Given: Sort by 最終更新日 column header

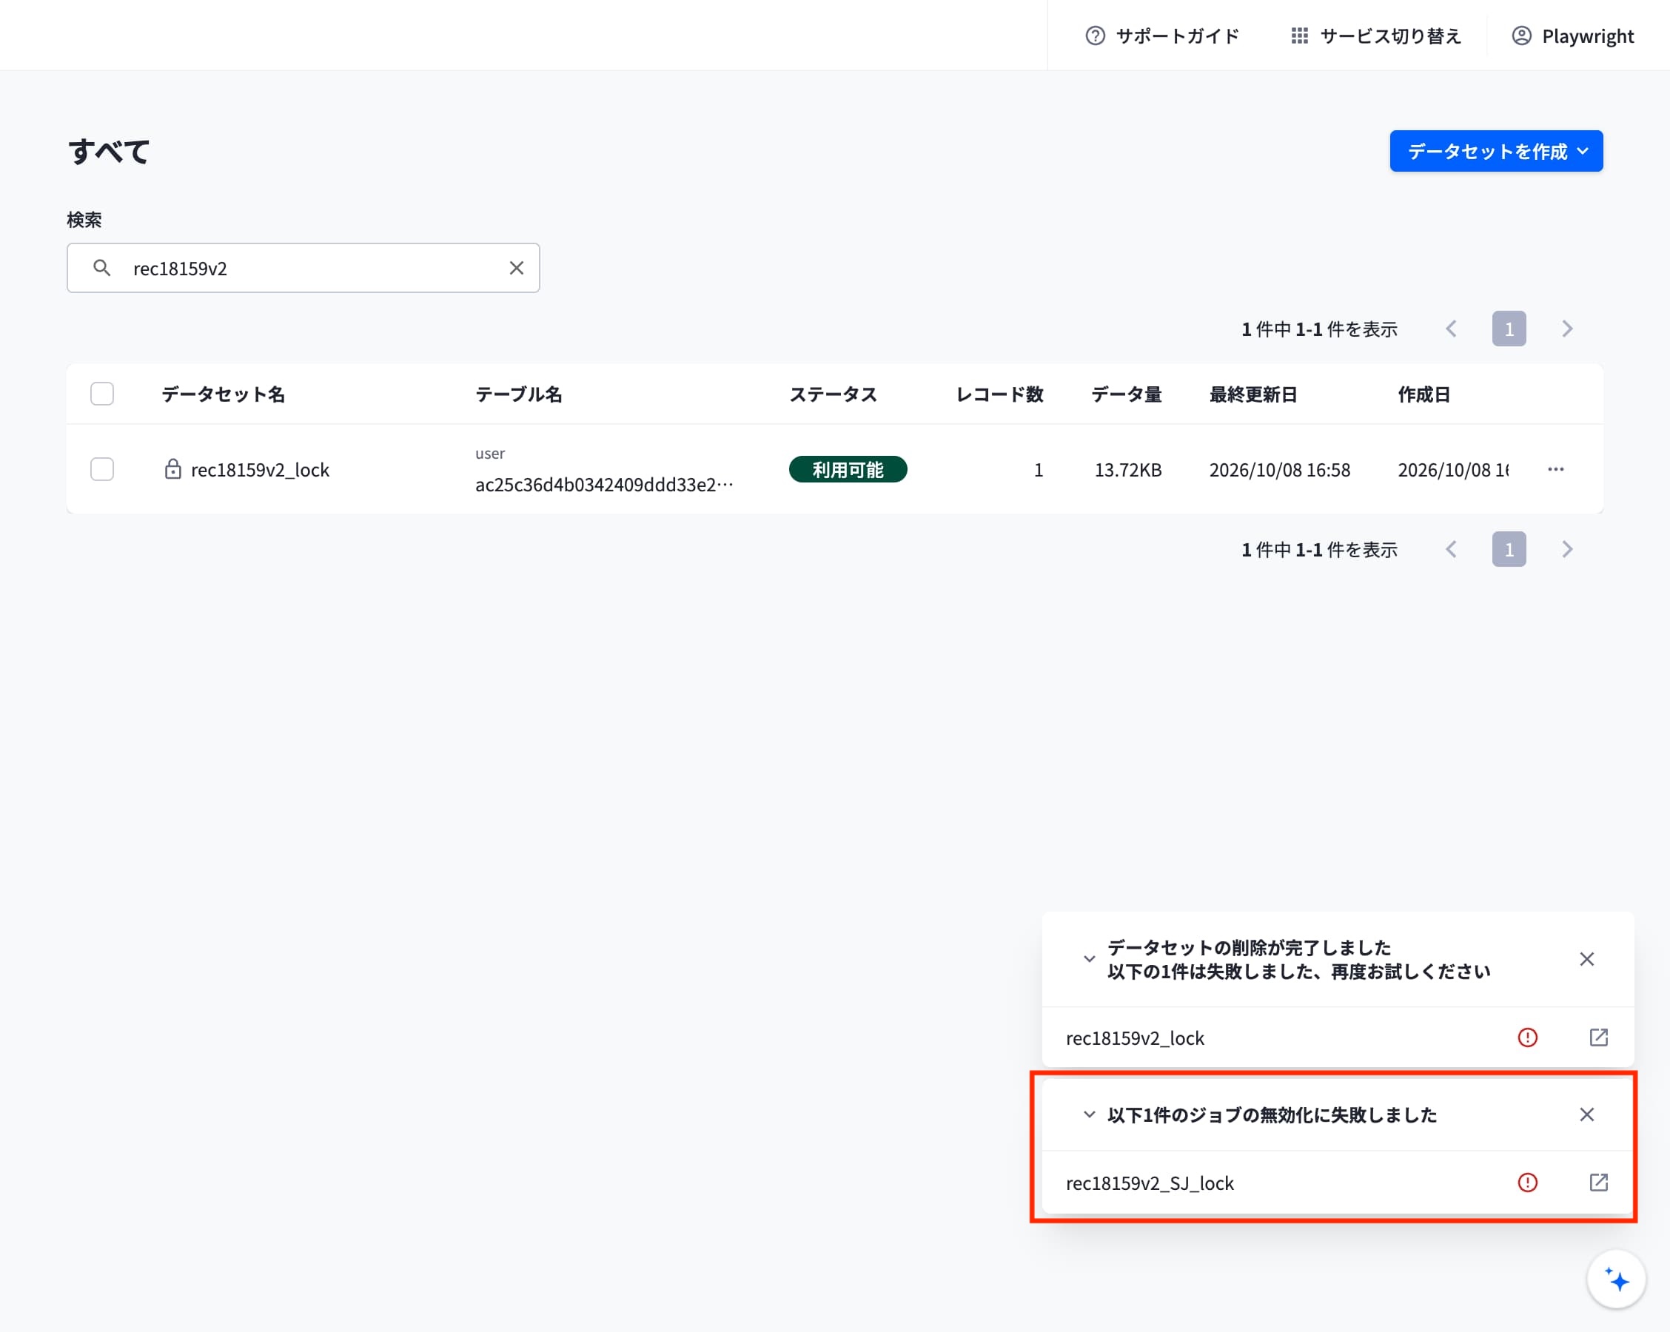Looking at the screenshot, I should pos(1252,394).
